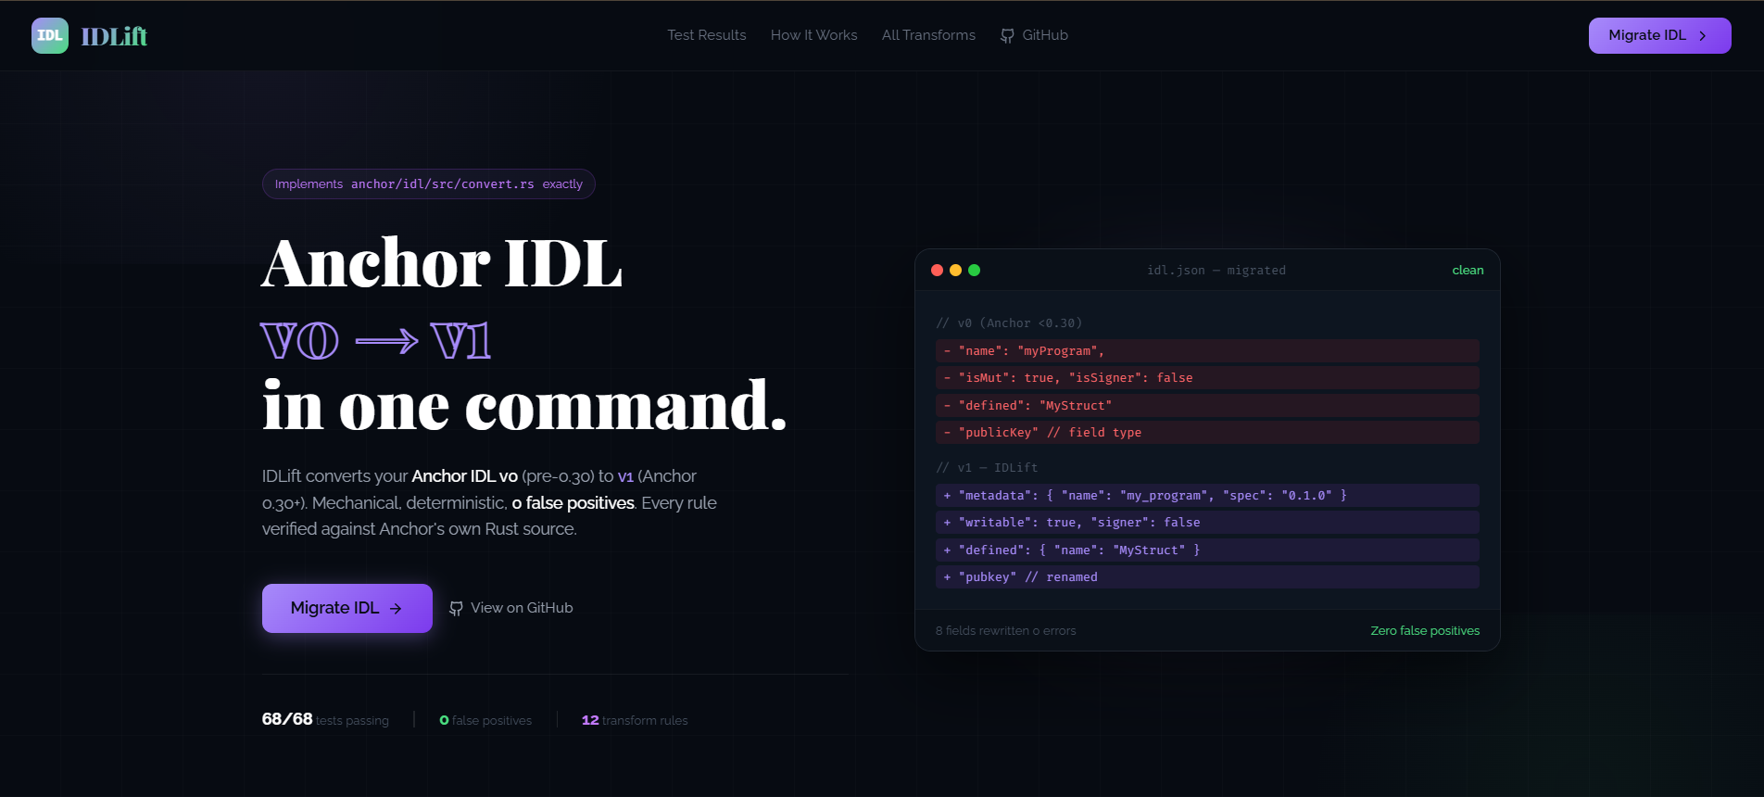Select the added 'pubkey' renamed line
The width and height of the screenshot is (1764, 797).
coord(1207,577)
